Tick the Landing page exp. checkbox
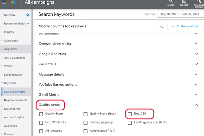This screenshot has height=136, width=204. point(85,123)
